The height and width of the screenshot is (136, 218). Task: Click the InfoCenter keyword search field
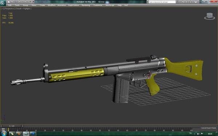162,2
